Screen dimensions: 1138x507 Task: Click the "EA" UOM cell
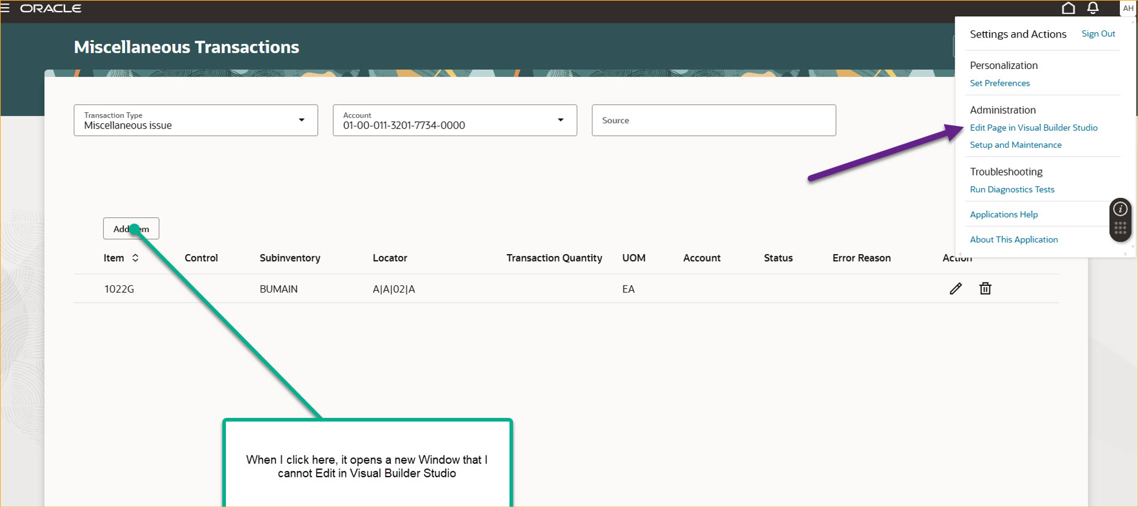628,289
